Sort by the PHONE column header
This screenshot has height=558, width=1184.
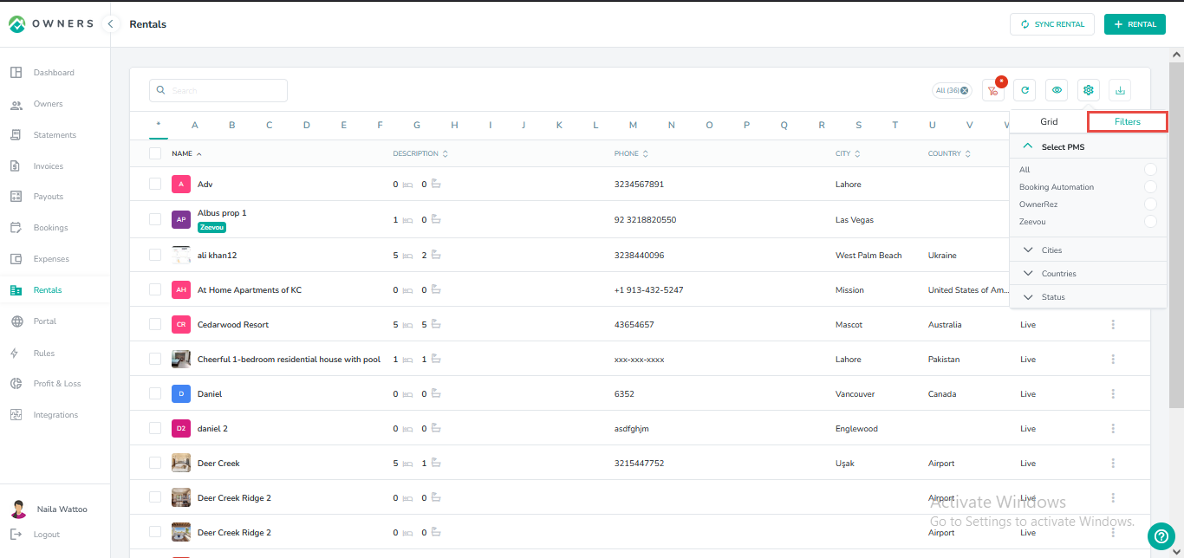(631, 153)
